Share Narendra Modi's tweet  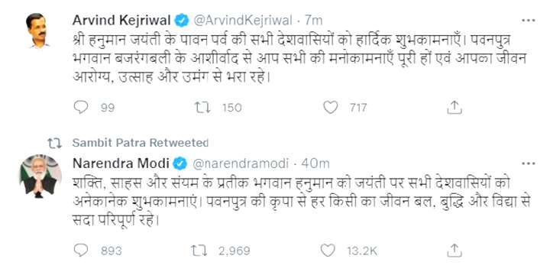click(455, 251)
